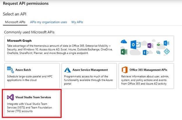Click the 'Commonly used Microsoft APIs' heading
Screen dimensions: 182x120
point(29,32)
